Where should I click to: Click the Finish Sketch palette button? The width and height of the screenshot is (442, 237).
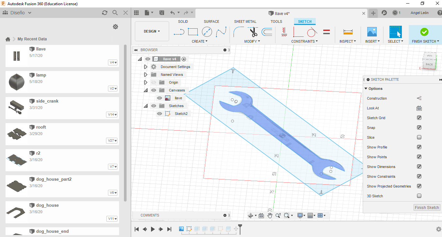(x=427, y=207)
